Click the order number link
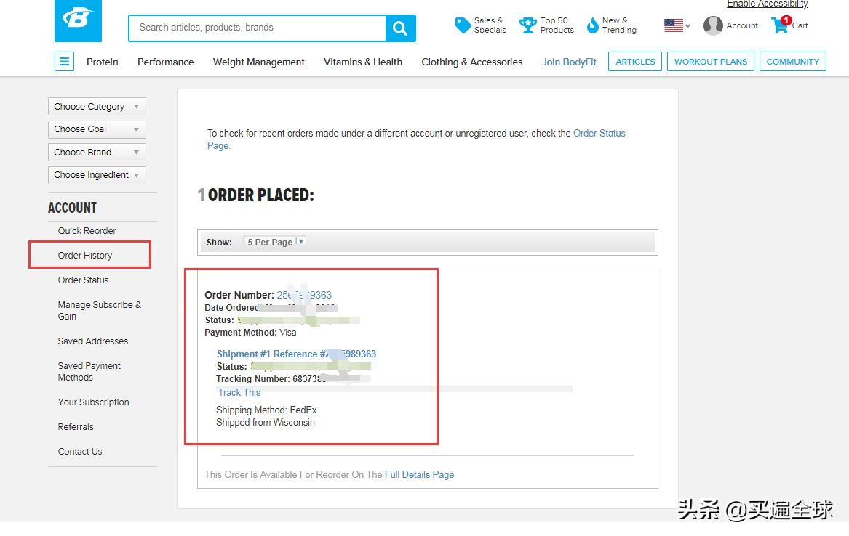 tap(304, 295)
